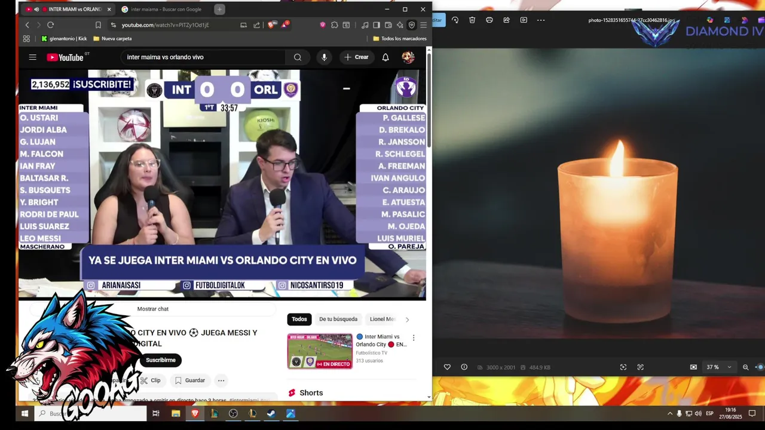Open the tab groups grid icon
This screenshot has width=765, height=430.
26,39
